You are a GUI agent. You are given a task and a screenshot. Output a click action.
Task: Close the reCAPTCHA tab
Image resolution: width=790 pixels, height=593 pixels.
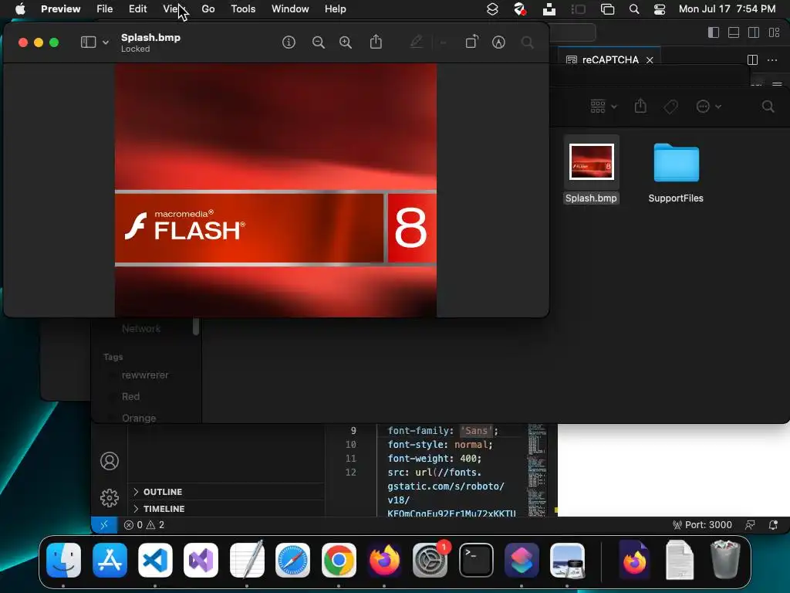click(x=650, y=60)
